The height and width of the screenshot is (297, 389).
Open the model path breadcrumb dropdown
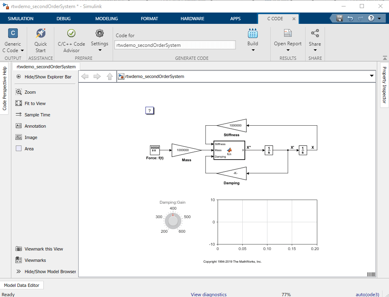click(x=372, y=76)
